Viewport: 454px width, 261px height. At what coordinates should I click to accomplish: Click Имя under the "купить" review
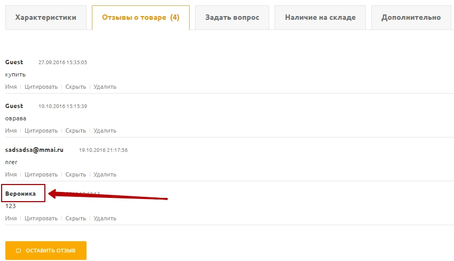[11, 87]
